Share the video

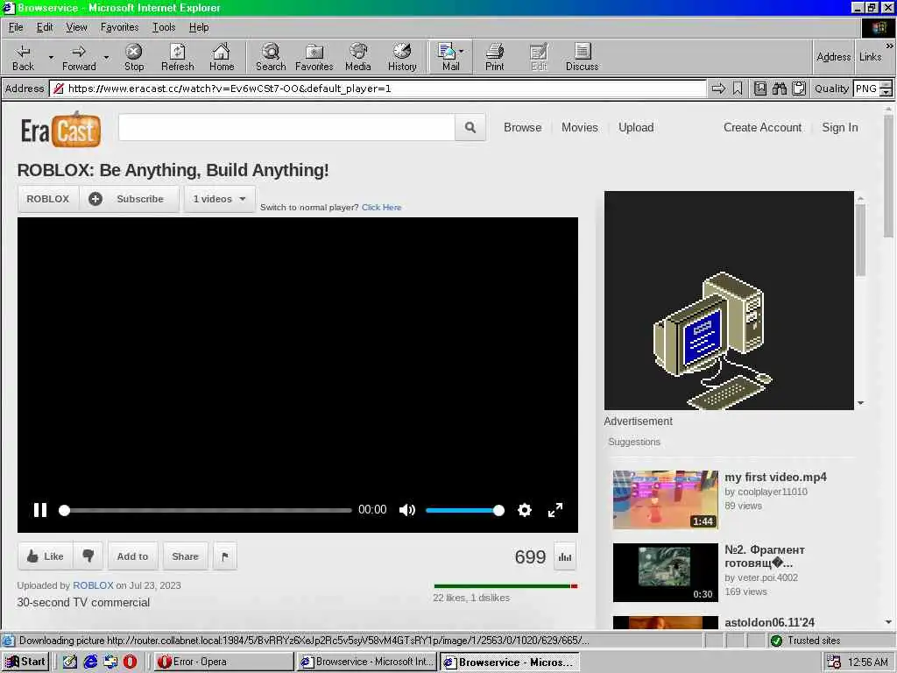[186, 556]
